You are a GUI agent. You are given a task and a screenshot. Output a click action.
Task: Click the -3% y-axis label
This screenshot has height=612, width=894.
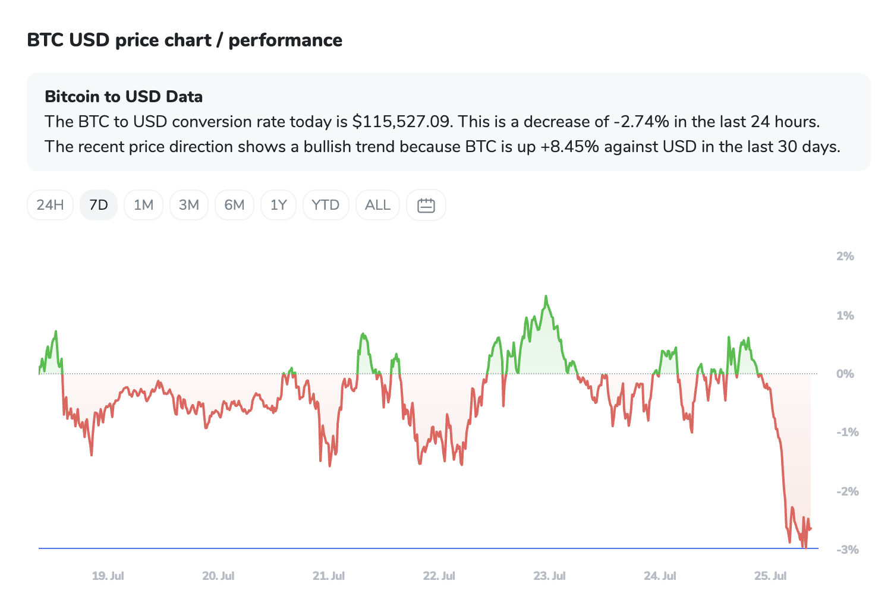[x=847, y=550]
